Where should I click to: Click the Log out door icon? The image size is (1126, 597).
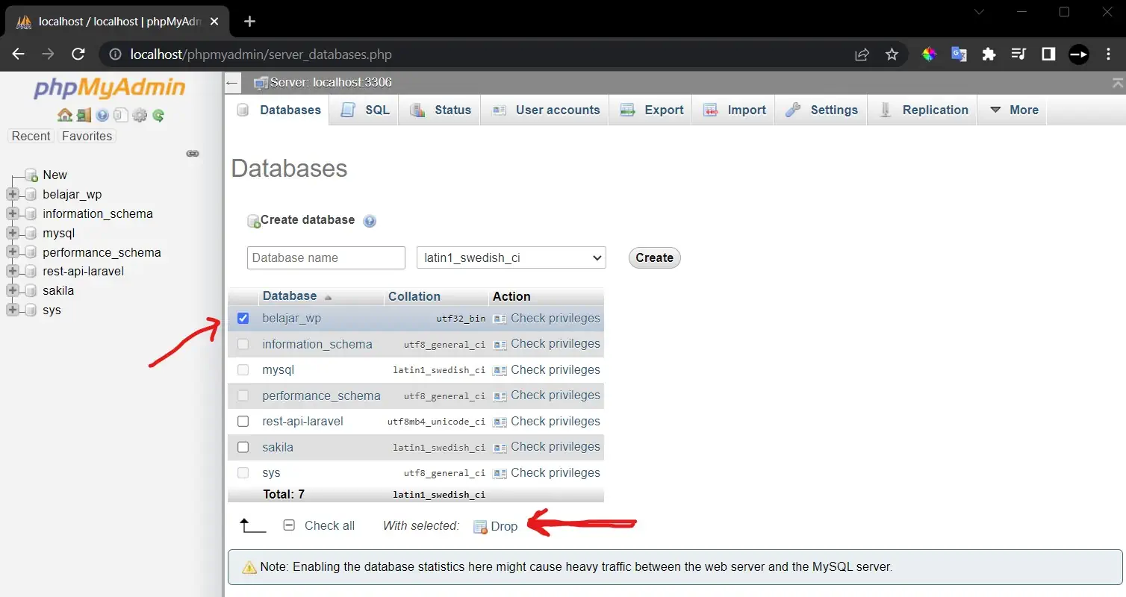[84, 116]
